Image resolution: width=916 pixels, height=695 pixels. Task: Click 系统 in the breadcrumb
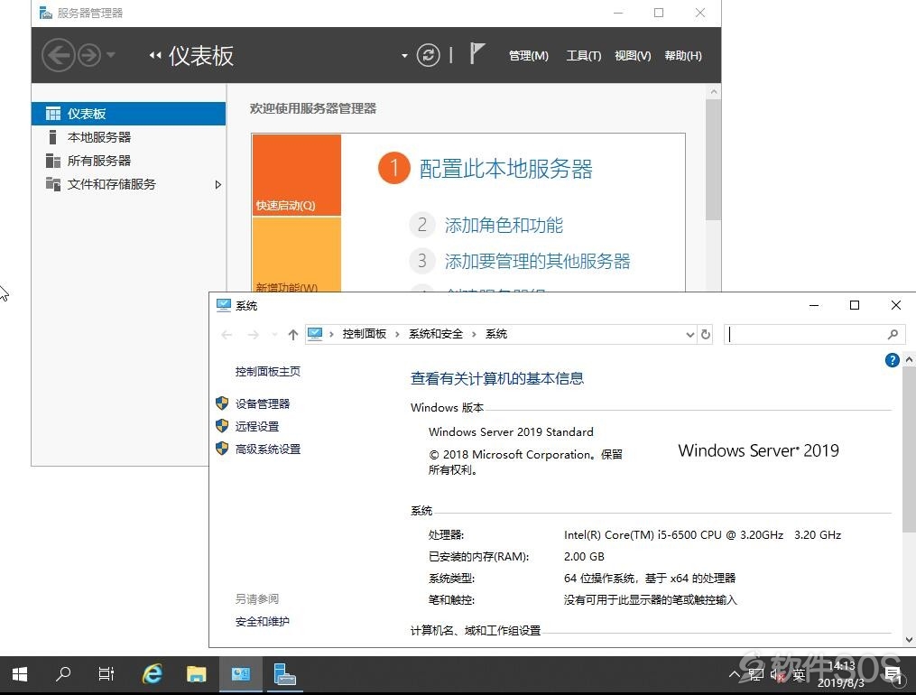click(x=496, y=333)
